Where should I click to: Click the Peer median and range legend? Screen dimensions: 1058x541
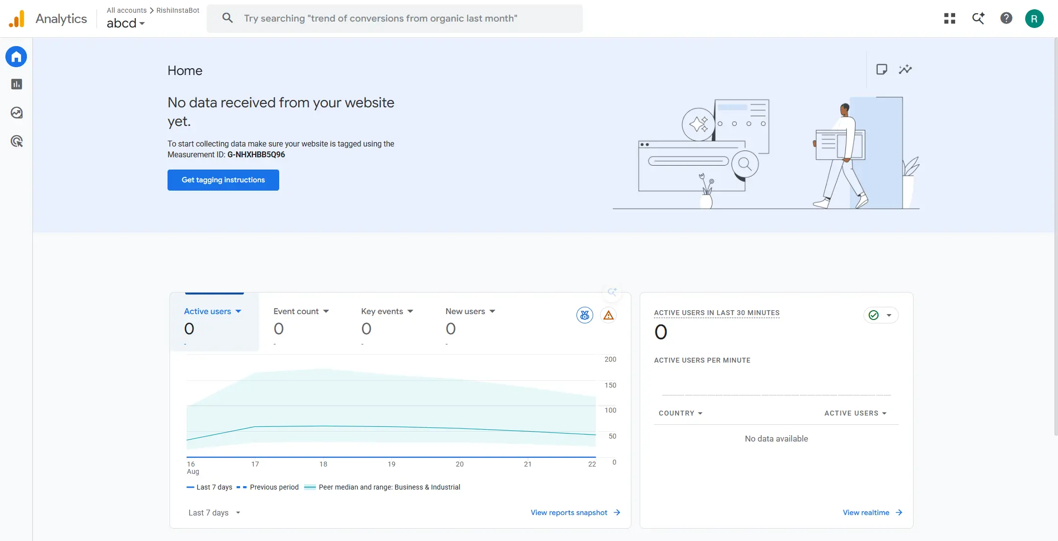pos(382,487)
